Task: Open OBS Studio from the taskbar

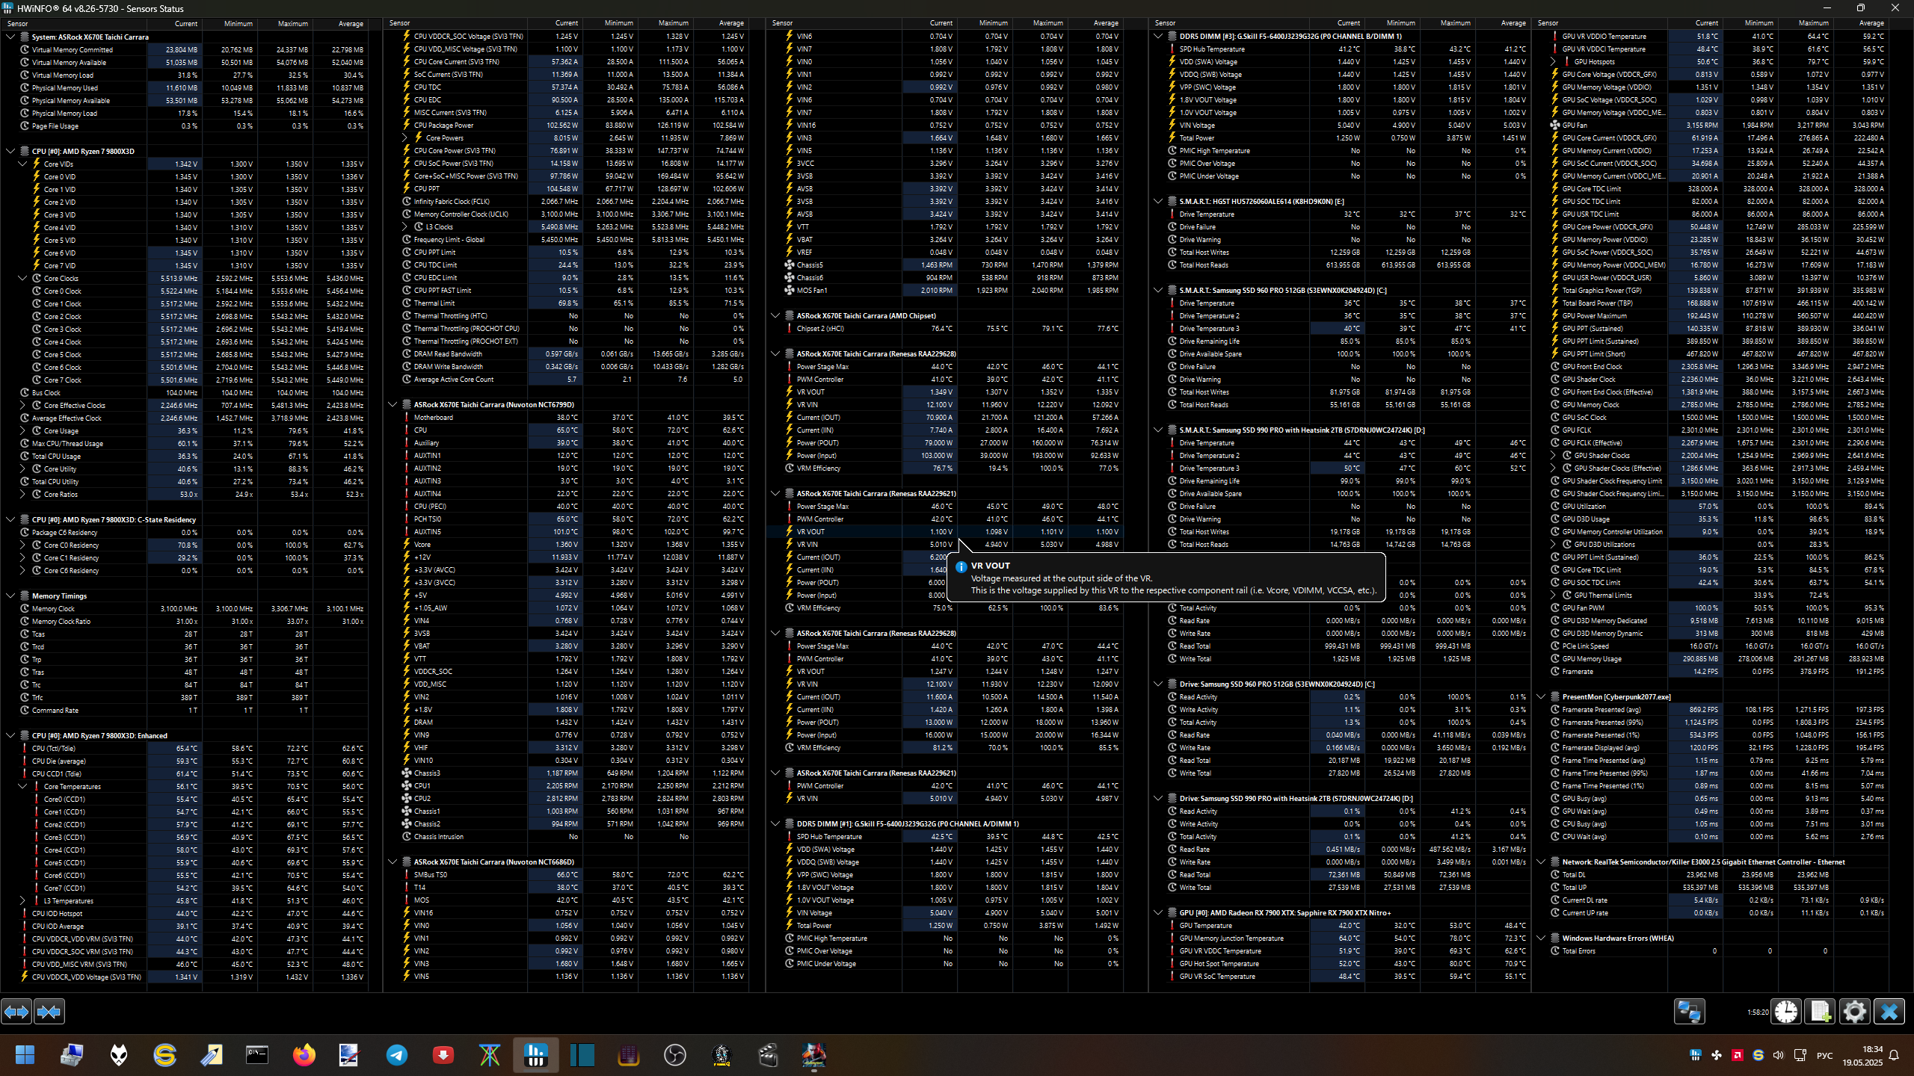Action: coord(674,1055)
